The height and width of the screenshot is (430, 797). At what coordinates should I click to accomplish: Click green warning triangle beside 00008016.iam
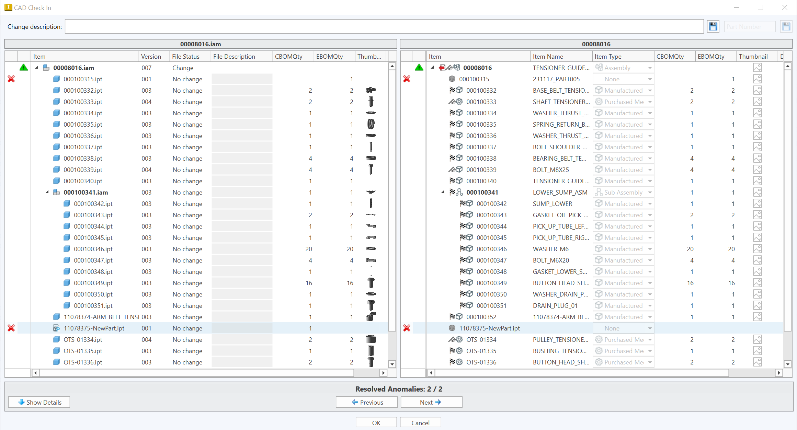click(x=24, y=68)
